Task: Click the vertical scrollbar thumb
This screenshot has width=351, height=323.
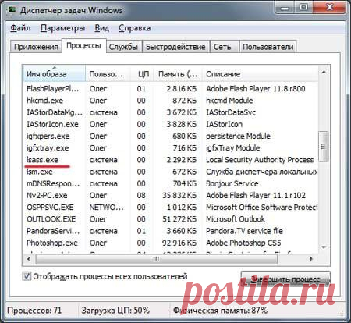Action: (x=324, y=147)
